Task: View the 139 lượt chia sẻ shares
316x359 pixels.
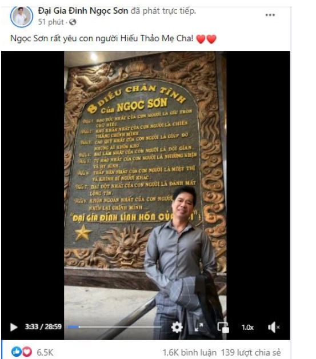Action: 251,352
